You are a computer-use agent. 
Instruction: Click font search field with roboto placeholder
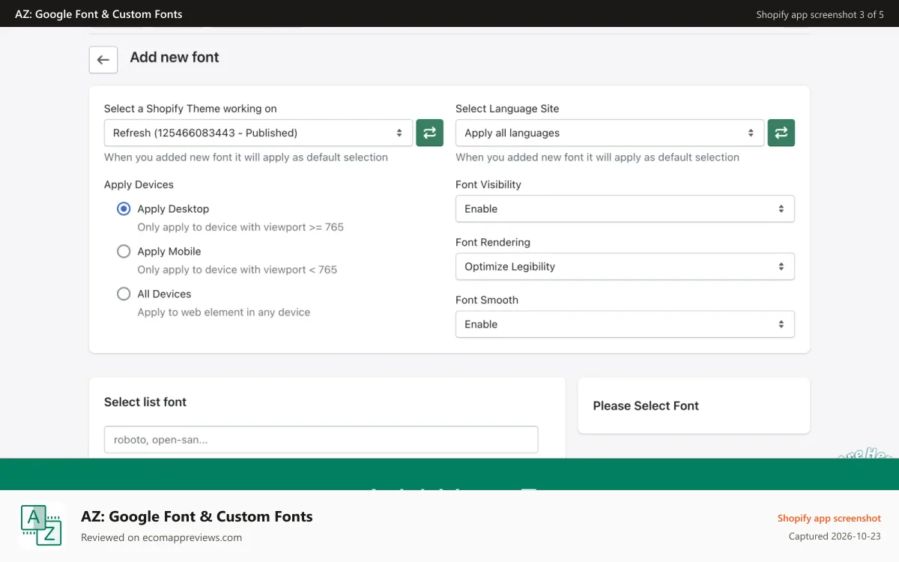pyautogui.click(x=321, y=440)
